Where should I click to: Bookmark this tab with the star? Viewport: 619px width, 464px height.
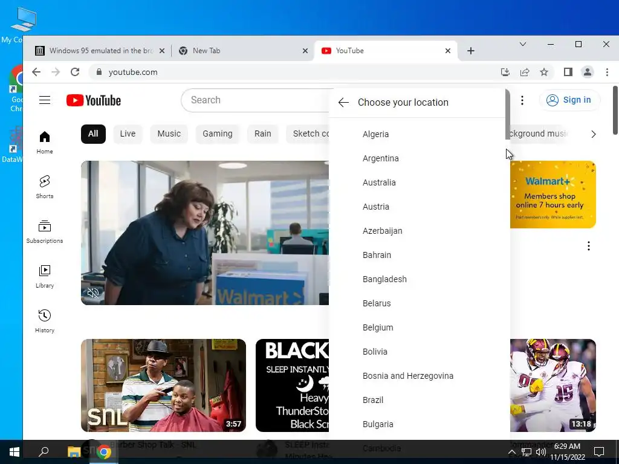544,72
